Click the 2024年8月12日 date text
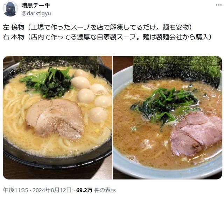 click(x=52, y=190)
